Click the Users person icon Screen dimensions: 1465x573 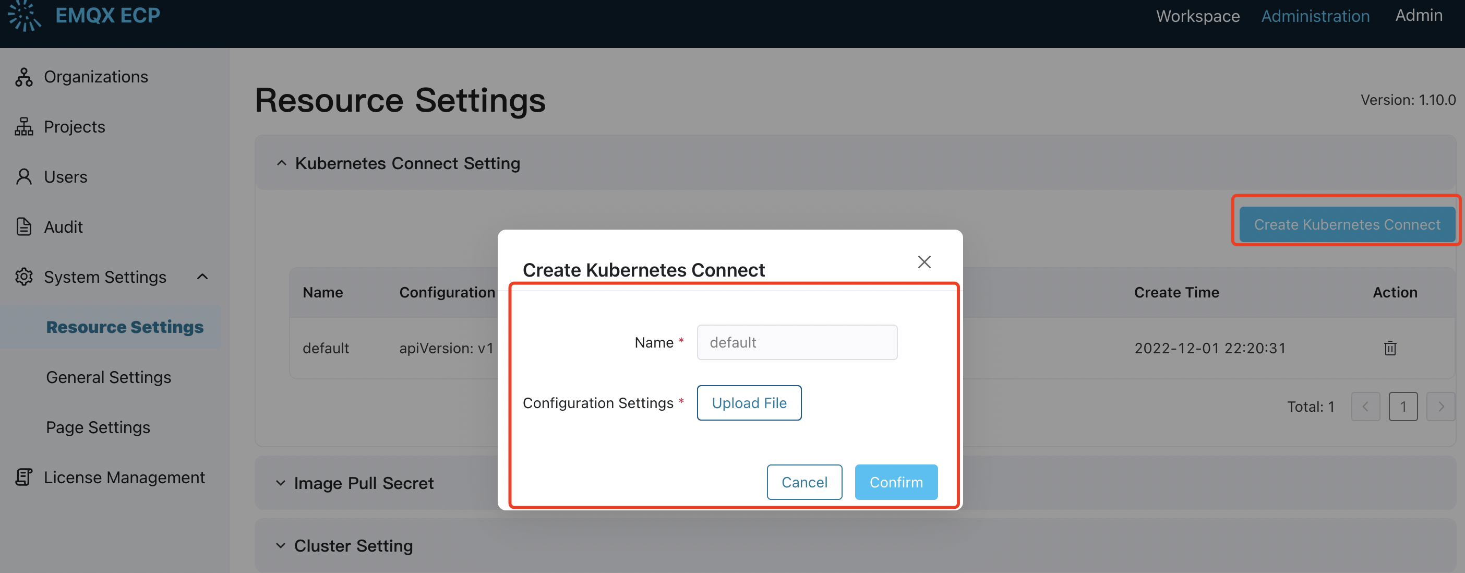point(24,177)
